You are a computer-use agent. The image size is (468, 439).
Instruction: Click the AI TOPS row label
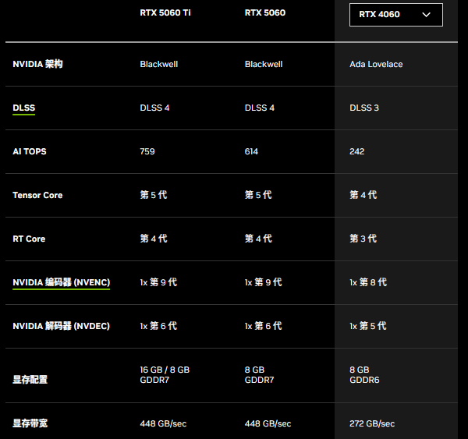tap(30, 151)
